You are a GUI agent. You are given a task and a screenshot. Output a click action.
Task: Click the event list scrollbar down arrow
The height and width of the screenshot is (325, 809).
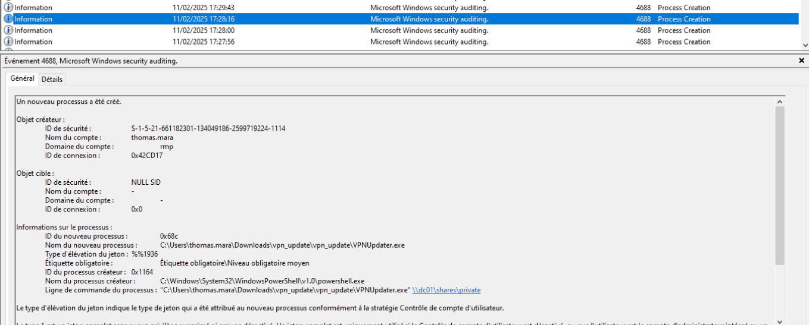804,45
